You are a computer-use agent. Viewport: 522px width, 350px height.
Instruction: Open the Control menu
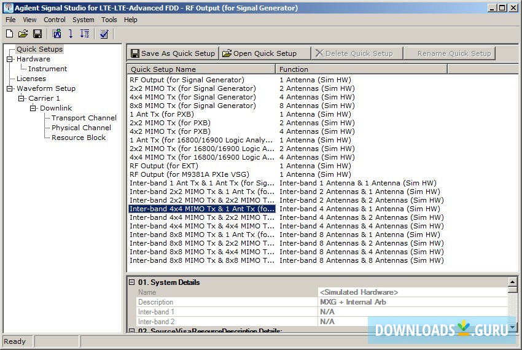pyautogui.click(x=55, y=20)
